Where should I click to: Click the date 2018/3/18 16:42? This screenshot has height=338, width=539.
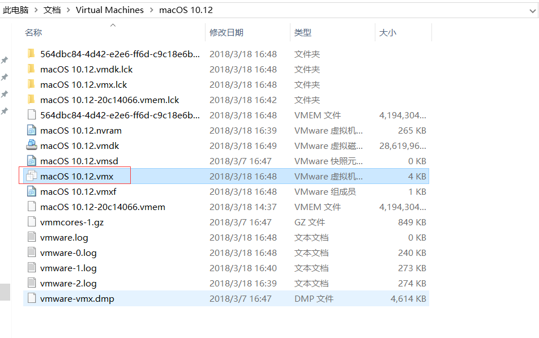tap(243, 100)
